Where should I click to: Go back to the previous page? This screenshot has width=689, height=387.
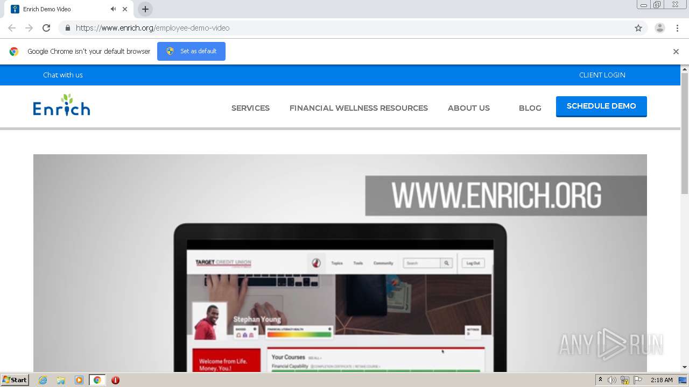[x=12, y=28]
